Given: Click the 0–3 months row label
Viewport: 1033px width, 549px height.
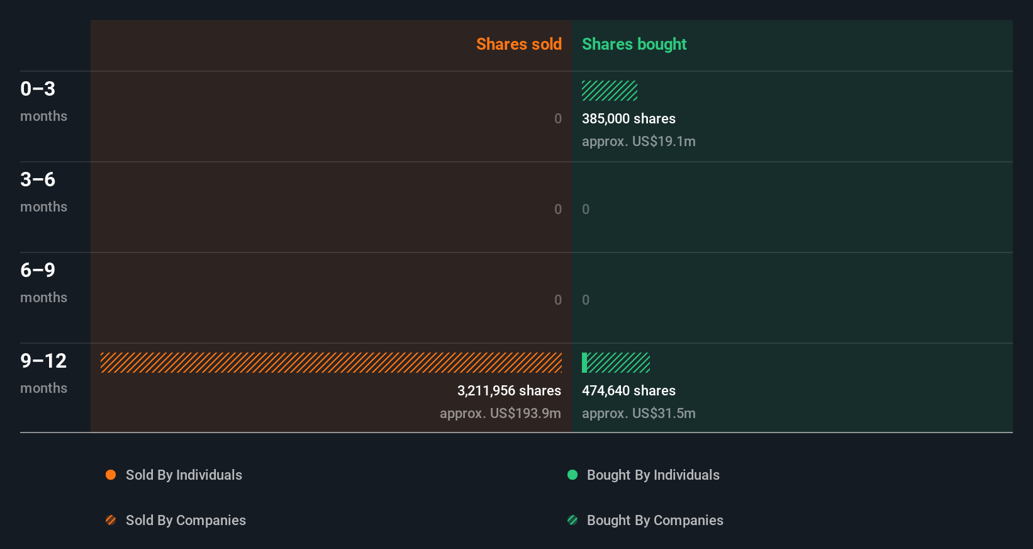Looking at the screenshot, I should pos(43,101).
